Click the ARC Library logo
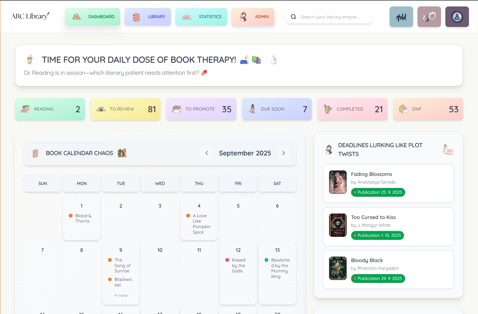 pos(31,16)
